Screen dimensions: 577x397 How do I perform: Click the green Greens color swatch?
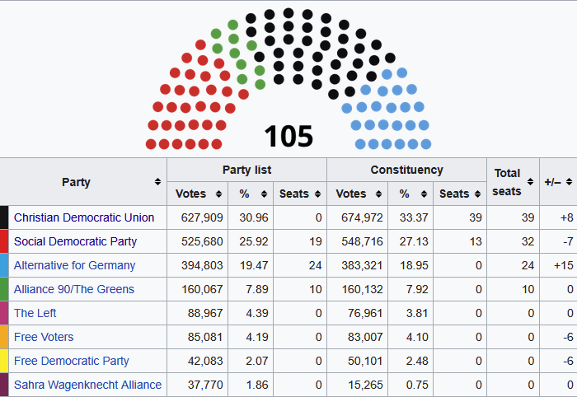pos(4,289)
